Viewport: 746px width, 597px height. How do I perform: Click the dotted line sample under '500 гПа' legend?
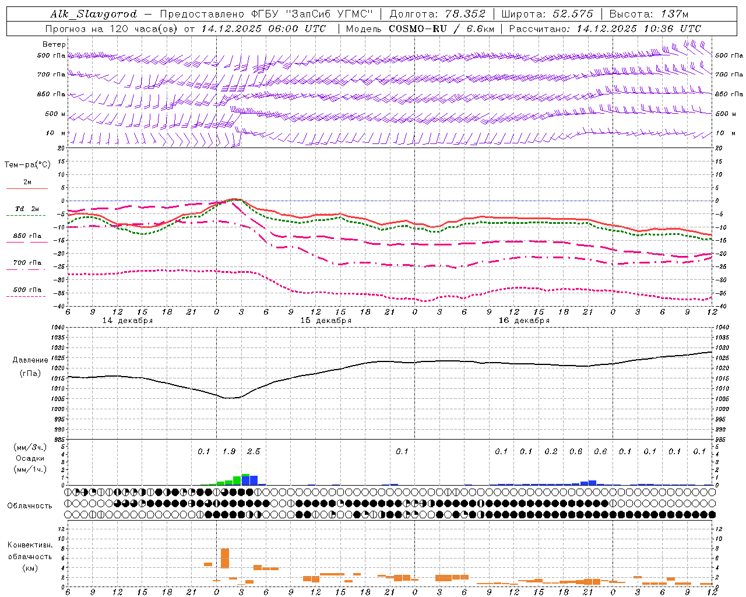tap(26, 297)
